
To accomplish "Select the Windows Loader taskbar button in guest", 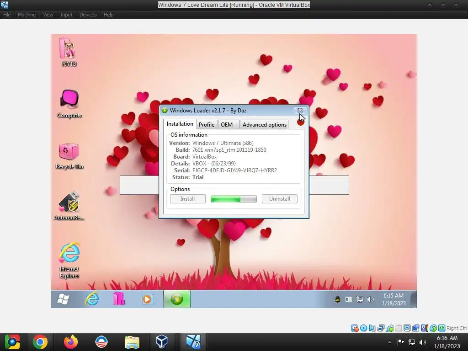I will pyautogui.click(x=177, y=299).
